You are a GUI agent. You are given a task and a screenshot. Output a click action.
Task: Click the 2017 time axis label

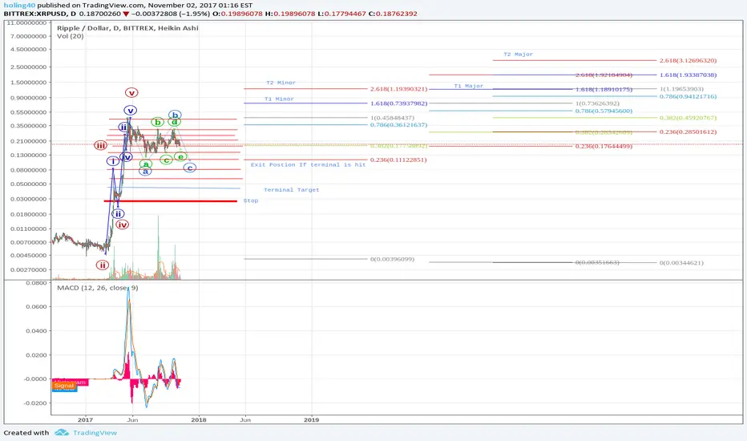click(x=85, y=419)
